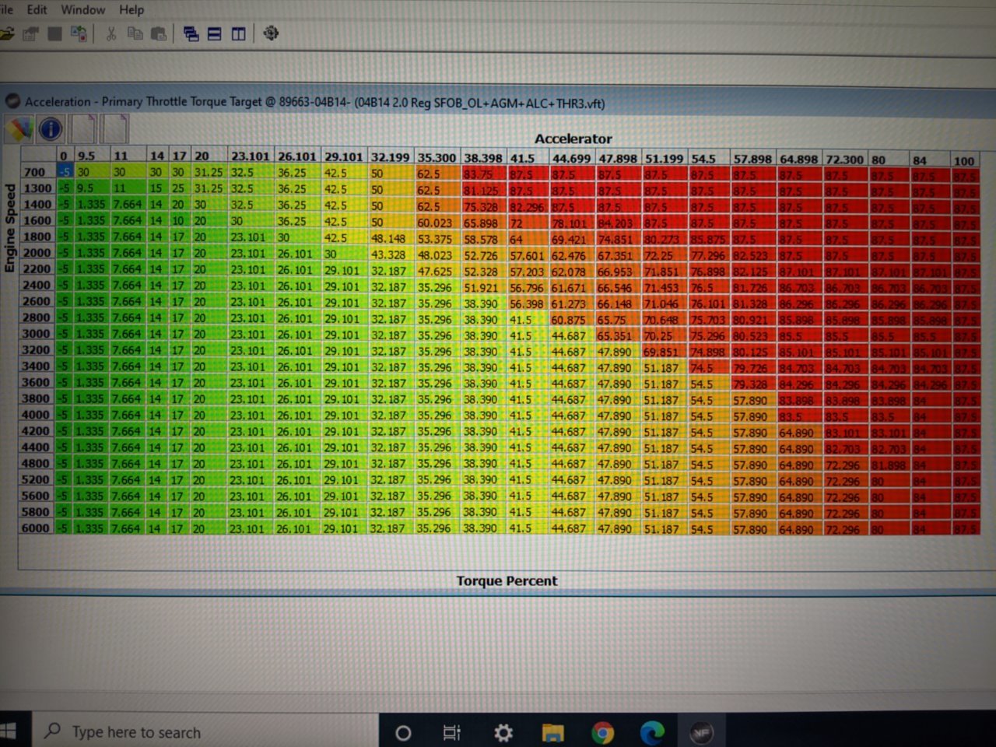Click the cell with value 84.203
The height and width of the screenshot is (747, 996).
coord(618,223)
